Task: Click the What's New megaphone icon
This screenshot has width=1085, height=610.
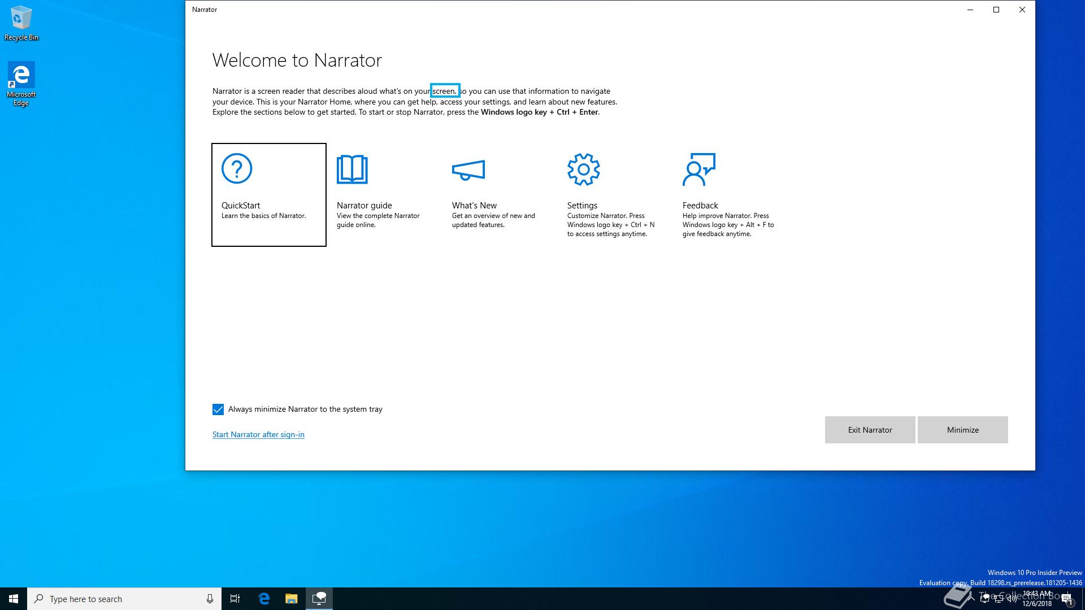Action: click(468, 169)
